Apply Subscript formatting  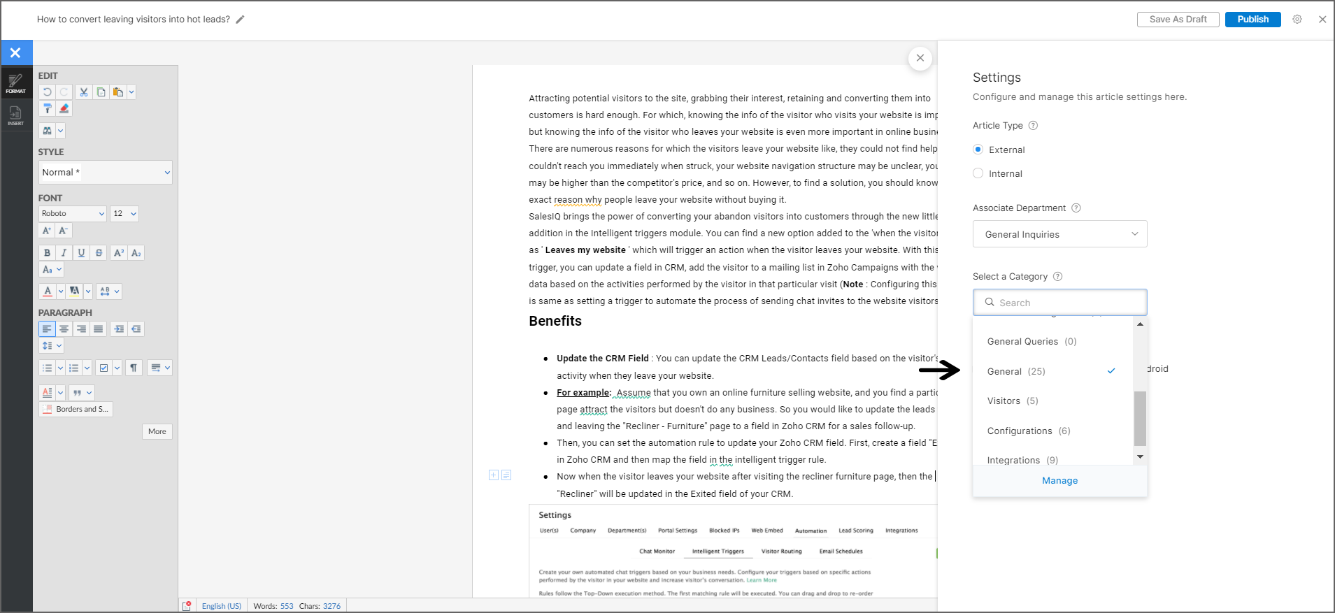pos(136,253)
